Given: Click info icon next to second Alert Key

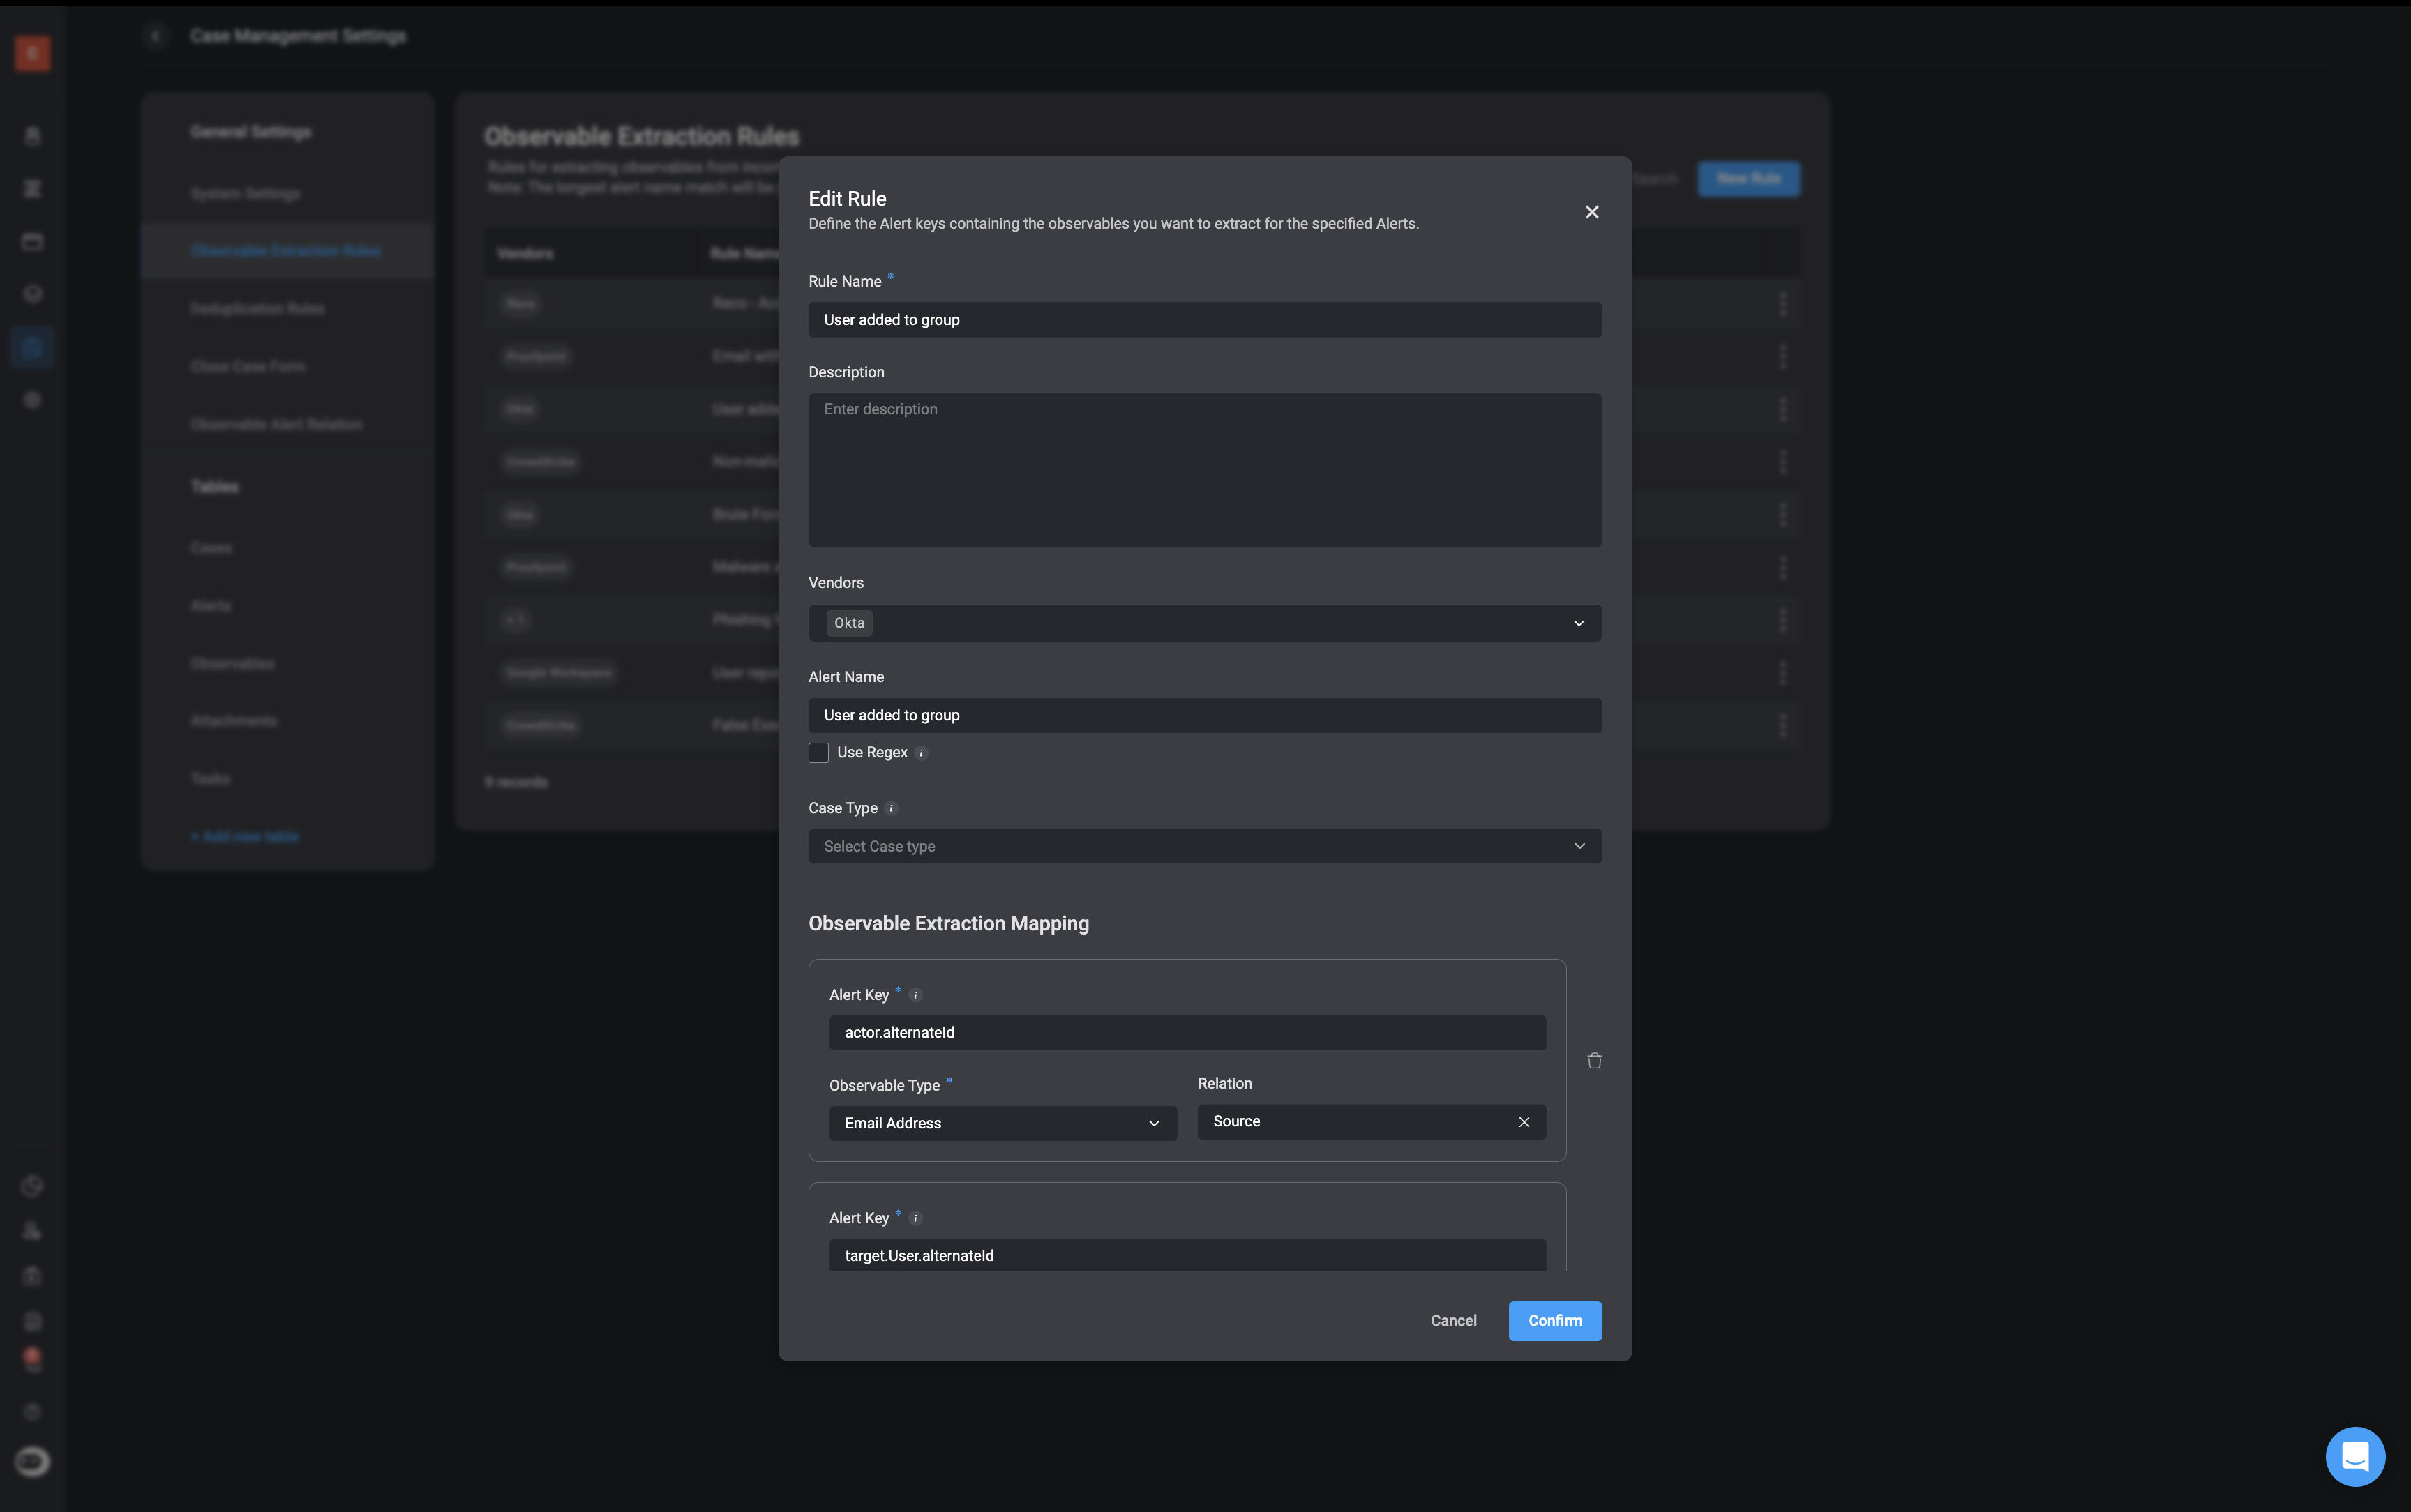Looking at the screenshot, I should coord(915,1218).
